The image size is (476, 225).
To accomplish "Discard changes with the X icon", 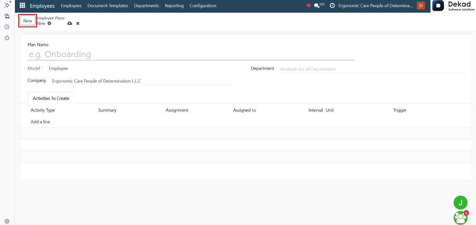I will 78,23.
